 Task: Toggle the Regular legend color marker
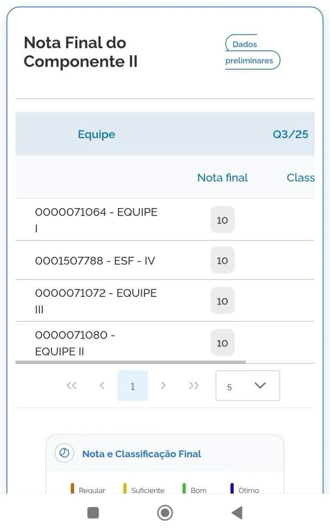point(72,489)
